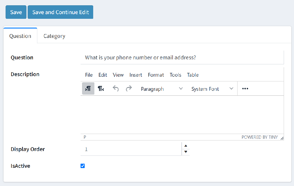
Task: Open the Table menu
Action: (x=193, y=75)
